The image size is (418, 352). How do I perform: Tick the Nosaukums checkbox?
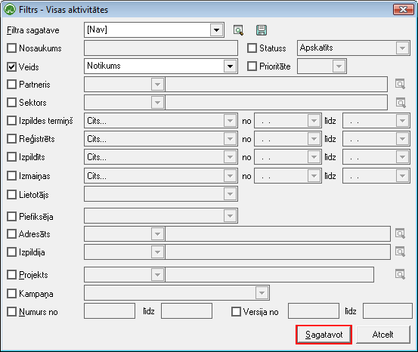point(12,48)
